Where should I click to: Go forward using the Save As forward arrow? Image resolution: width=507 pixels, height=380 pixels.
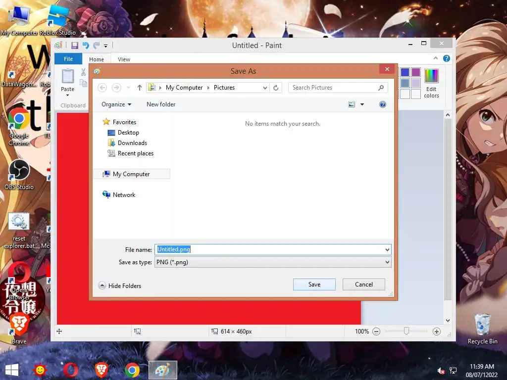pyautogui.click(x=116, y=88)
